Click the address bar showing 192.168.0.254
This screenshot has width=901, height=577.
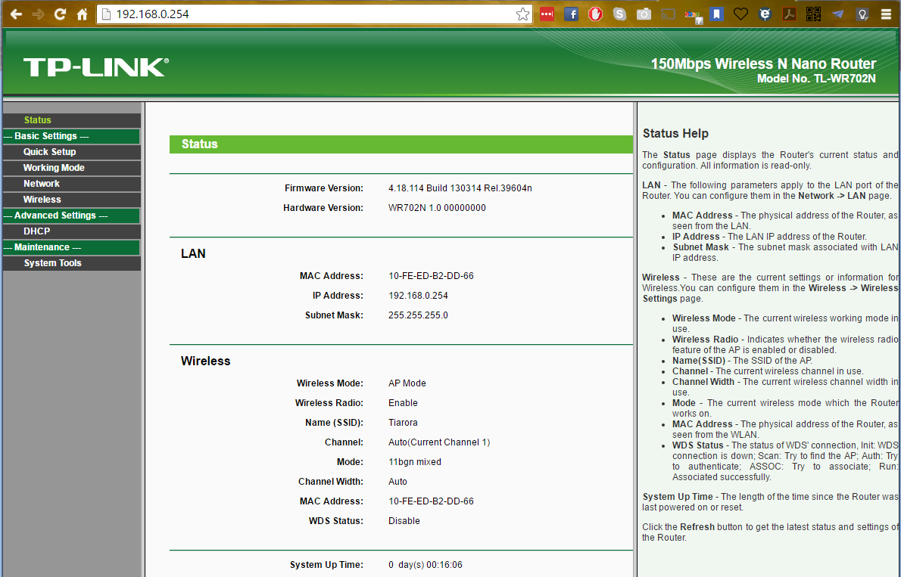pos(314,14)
